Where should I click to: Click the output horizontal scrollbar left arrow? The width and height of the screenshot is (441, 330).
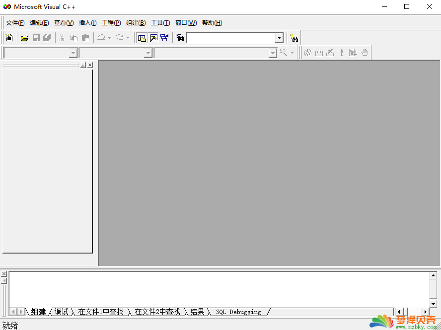tap(398, 312)
